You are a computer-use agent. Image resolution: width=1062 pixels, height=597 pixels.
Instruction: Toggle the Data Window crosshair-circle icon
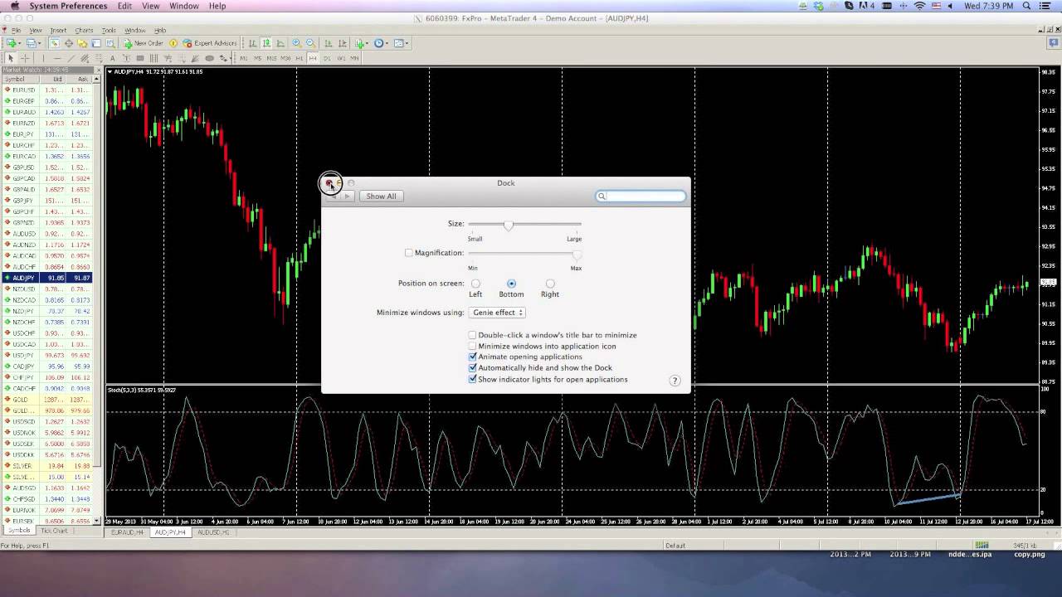pos(68,43)
